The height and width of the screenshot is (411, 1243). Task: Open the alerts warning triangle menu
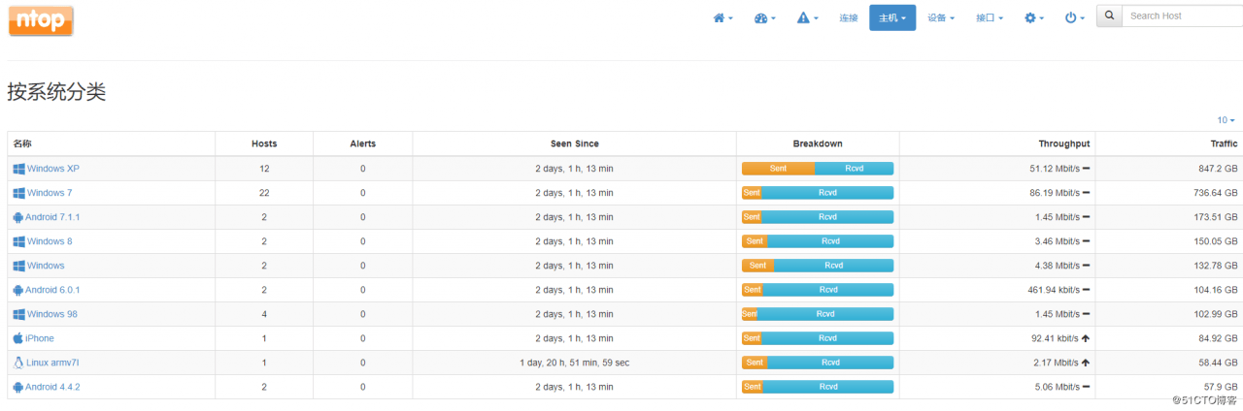coord(807,17)
